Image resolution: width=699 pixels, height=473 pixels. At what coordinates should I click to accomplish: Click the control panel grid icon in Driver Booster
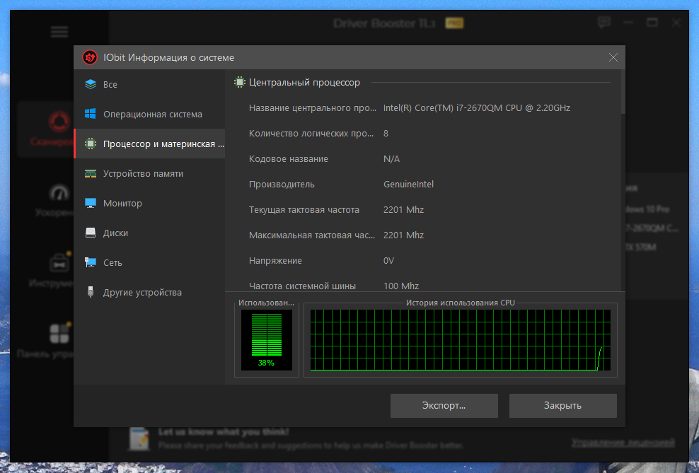point(59,334)
